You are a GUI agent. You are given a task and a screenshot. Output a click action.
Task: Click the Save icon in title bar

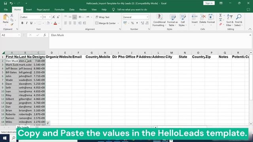pos(5,3)
